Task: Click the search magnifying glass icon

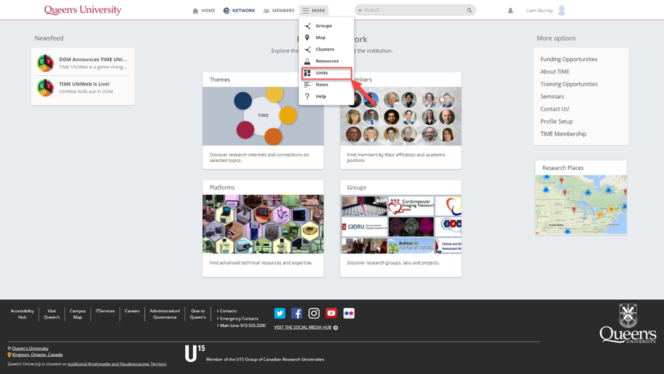Action: [x=470, y=10]
